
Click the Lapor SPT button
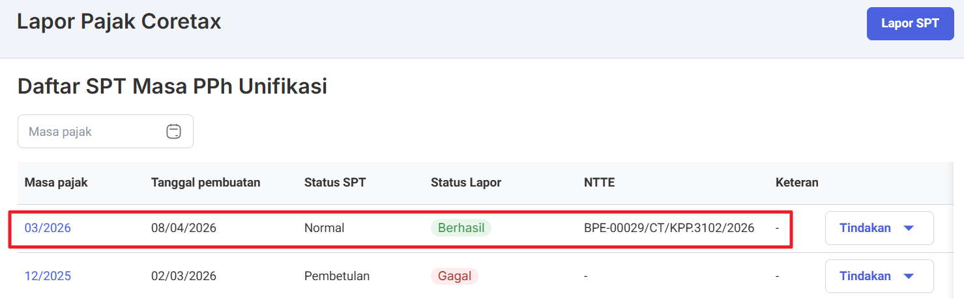click(x=910, y=24)
